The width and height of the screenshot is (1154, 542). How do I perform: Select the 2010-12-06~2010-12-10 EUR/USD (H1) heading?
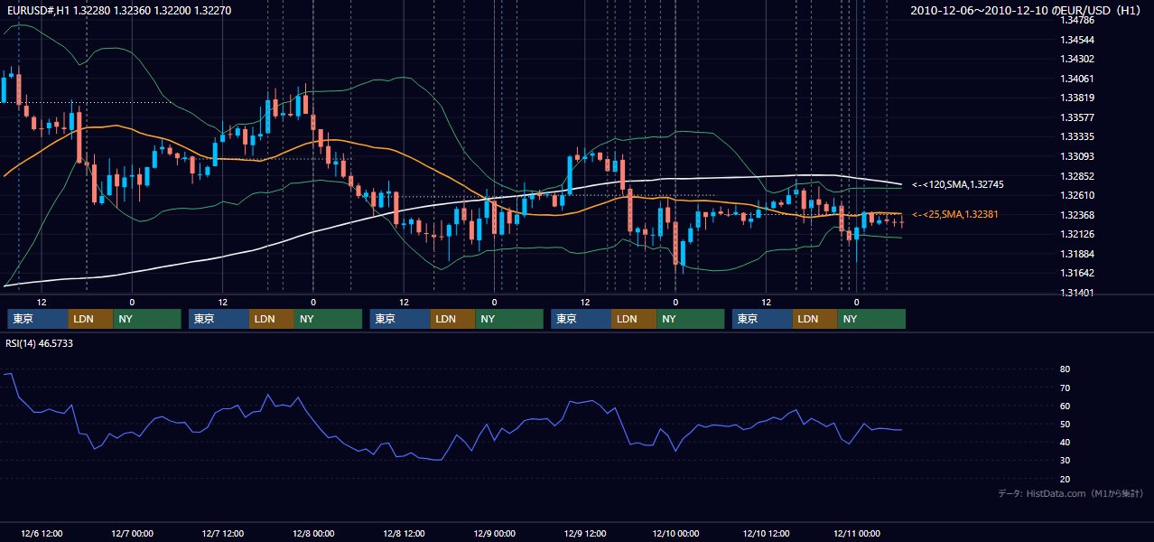(x=1028, y=11)
